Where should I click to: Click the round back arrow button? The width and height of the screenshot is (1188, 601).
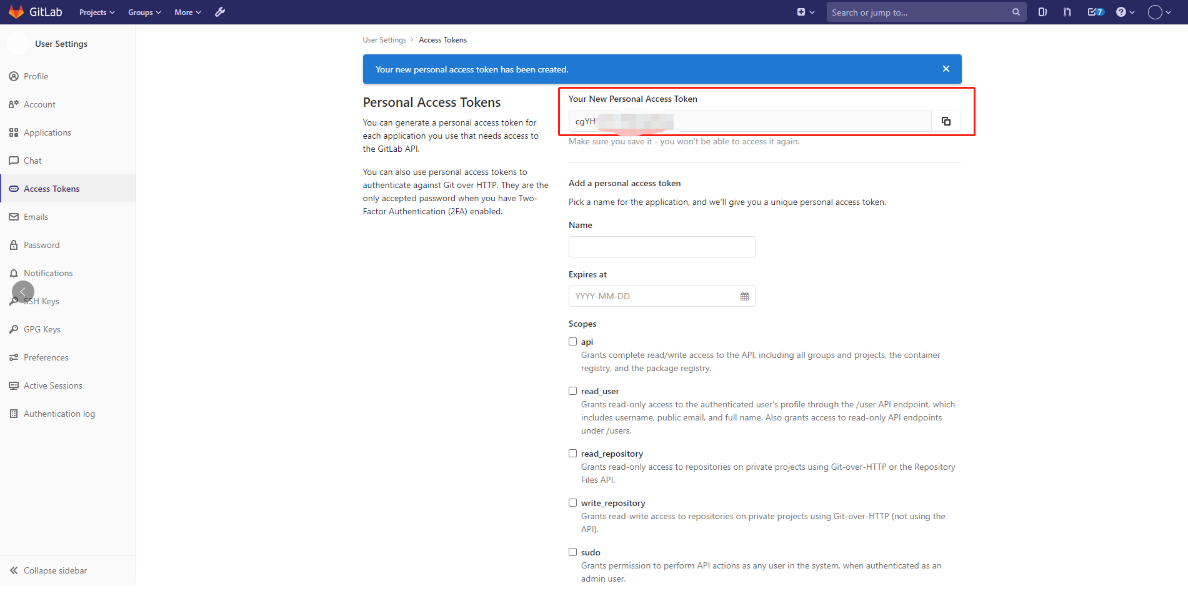tap(23, 292)
